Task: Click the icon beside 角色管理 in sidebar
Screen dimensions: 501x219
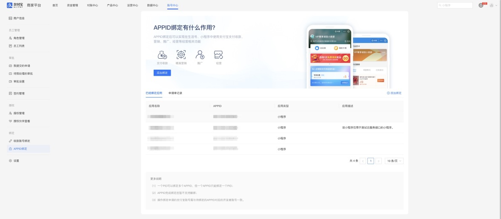Action: tap(11, 38)
